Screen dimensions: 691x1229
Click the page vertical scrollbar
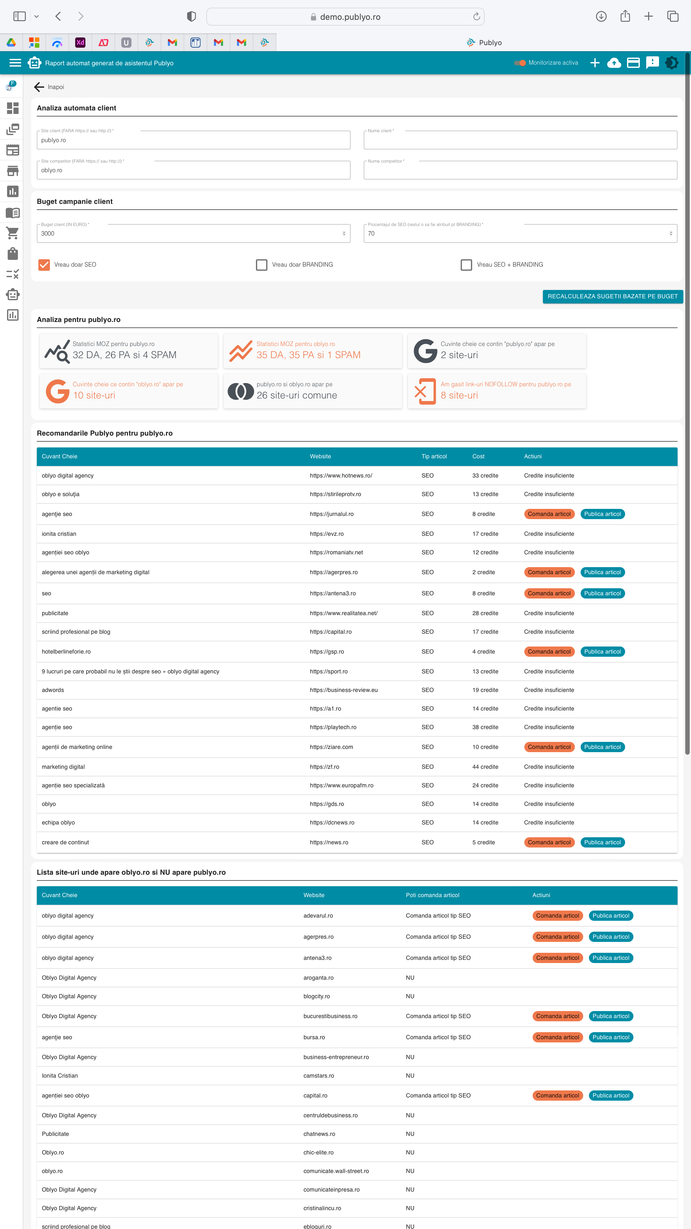[687, 404]
